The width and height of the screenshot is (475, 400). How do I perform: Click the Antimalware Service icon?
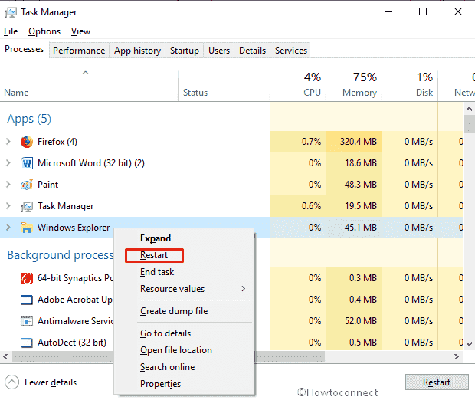coord(27,321)
